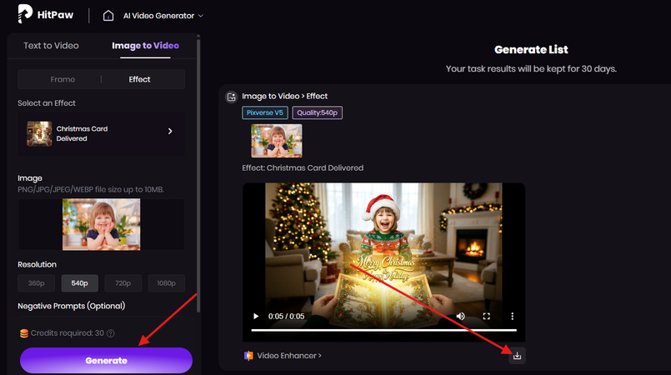Click the Video Enhancer icon
671x375 pixels.
click(248, 356)
